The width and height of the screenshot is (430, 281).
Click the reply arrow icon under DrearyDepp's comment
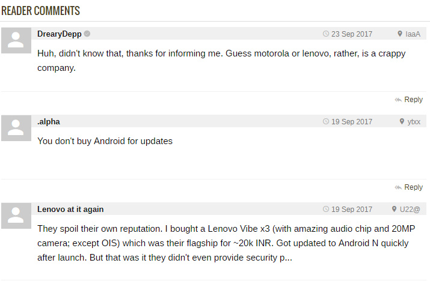tap(398, 100)
